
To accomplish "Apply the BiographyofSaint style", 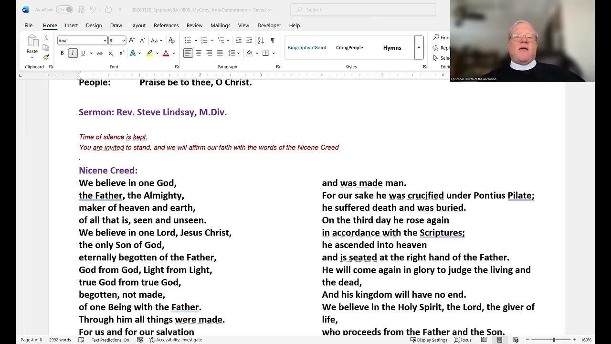I will tap(307, 48).
